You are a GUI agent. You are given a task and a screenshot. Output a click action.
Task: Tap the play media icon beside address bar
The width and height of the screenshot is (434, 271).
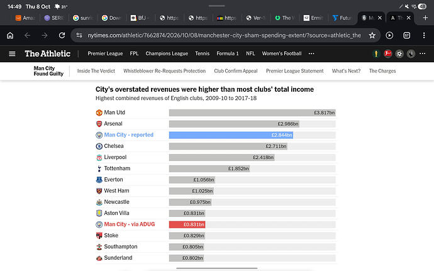pyautogui.click(x=389, y=35)
